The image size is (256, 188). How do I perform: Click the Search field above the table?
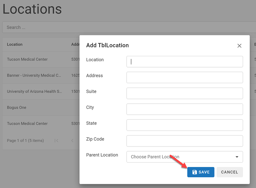pos(37,27)
